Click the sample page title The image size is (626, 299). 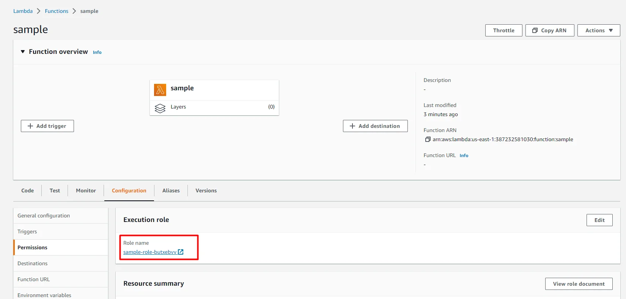31,30
